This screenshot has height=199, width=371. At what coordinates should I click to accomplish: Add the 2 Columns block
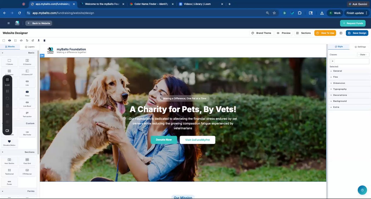pyautogui.click(x=27, y=62)
